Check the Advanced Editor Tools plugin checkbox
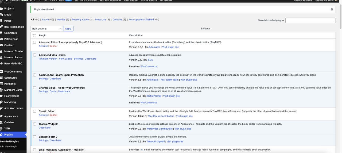342x153 pixels. (x=34, y=42)
